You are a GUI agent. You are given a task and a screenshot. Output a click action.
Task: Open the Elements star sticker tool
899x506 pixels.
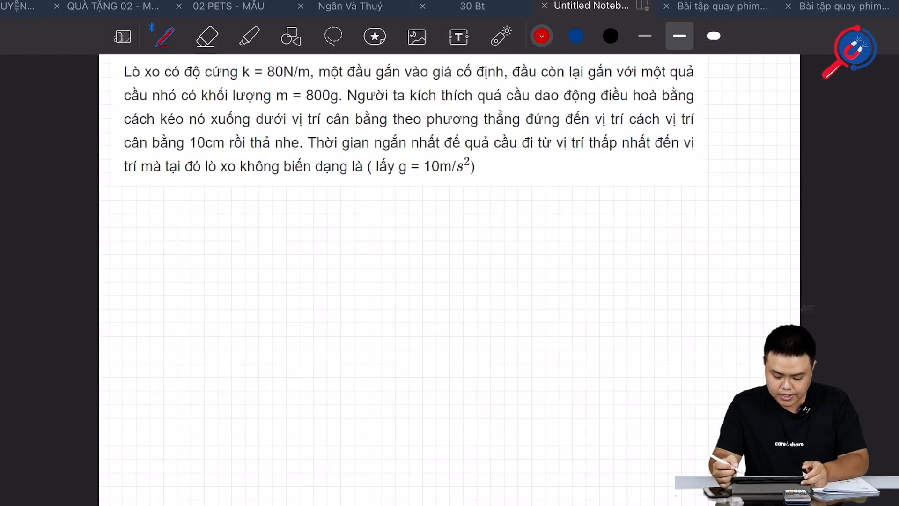pos(375,37)
